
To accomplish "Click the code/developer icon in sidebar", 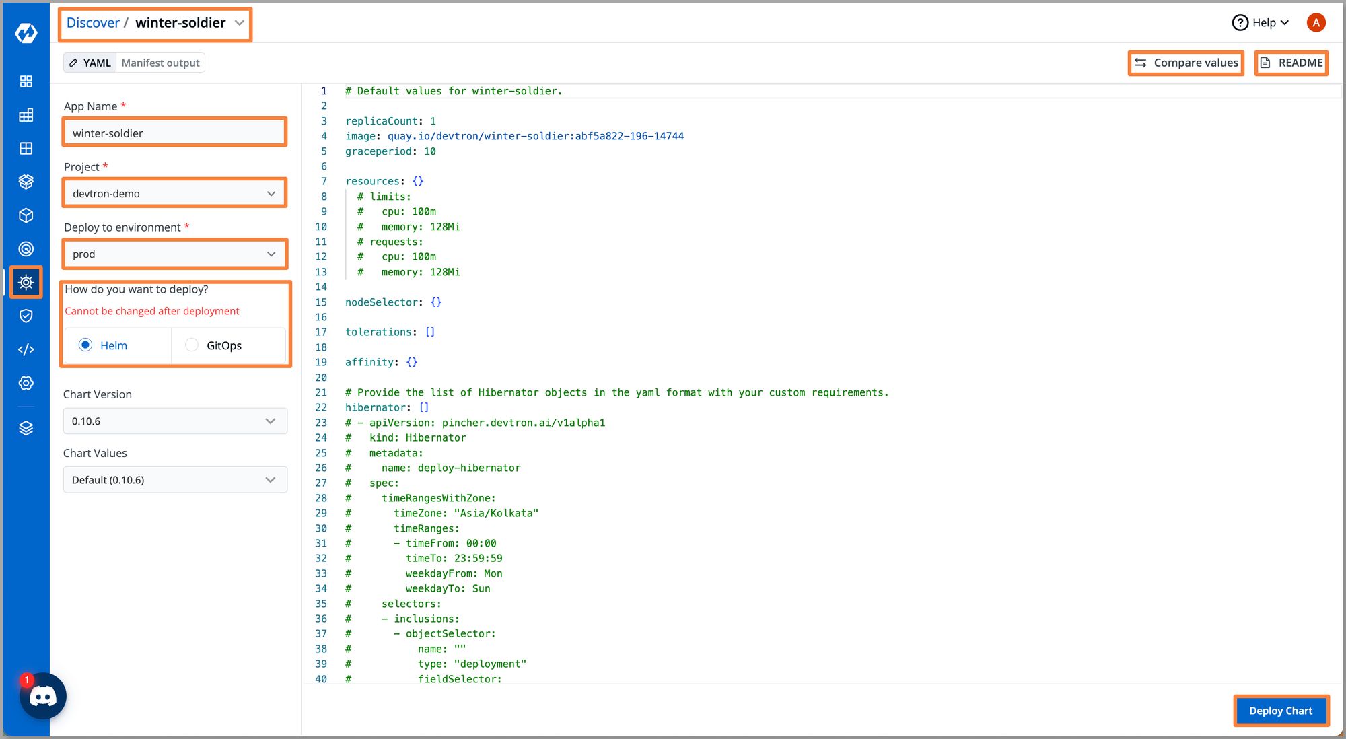I will tap(25, 349).
